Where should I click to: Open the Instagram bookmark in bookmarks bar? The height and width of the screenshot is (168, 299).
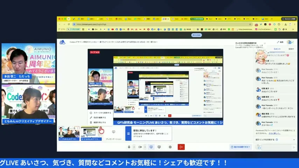tap(264, 29)
